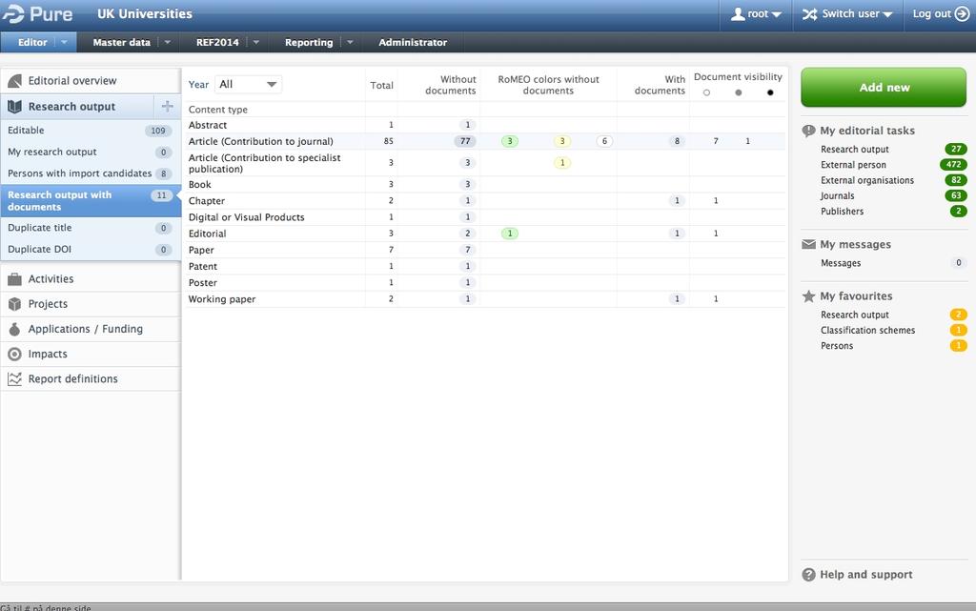Select the grey dot document visibility icon
Screen dimensions: 976x611
[739, 92]
